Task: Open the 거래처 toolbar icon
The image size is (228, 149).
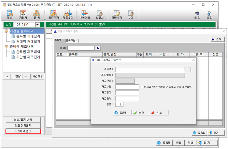Action: [23, 15]
